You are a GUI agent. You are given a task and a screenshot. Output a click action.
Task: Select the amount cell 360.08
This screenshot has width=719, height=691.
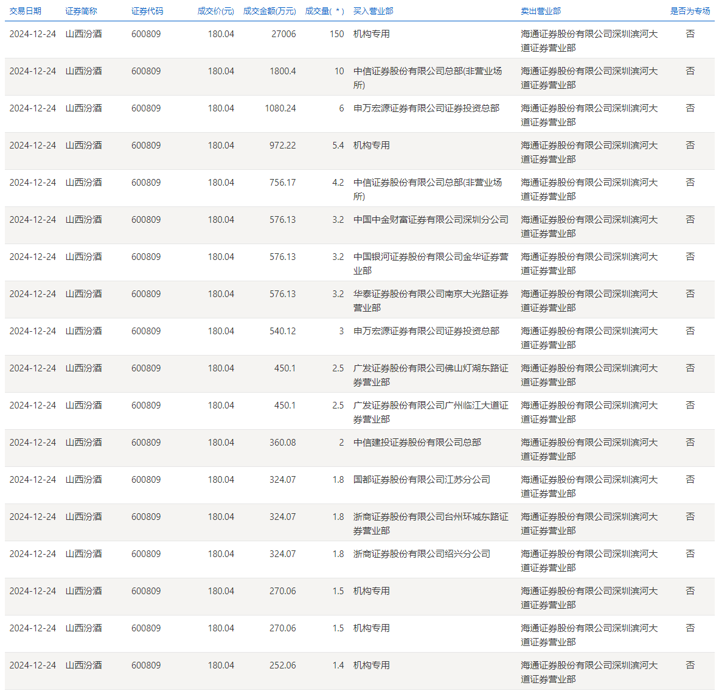282,443
